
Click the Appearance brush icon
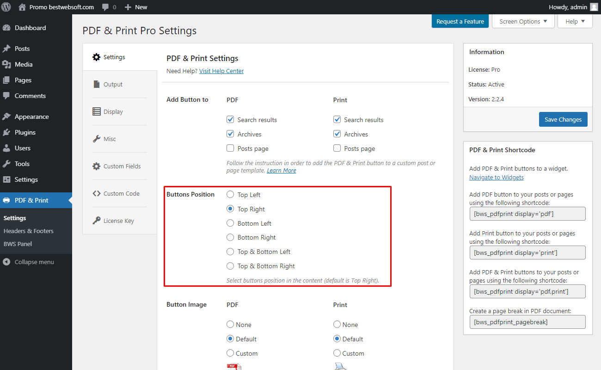point(6,117)
